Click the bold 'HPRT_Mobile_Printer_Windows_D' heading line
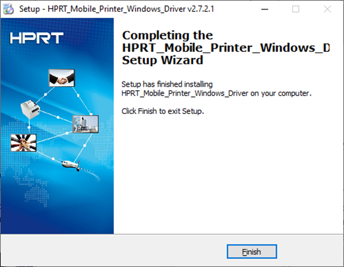Screen dimensions: 344x267 (x=225, y=48)
